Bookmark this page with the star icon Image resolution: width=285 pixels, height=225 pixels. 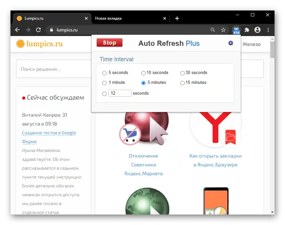click(223, 30)
